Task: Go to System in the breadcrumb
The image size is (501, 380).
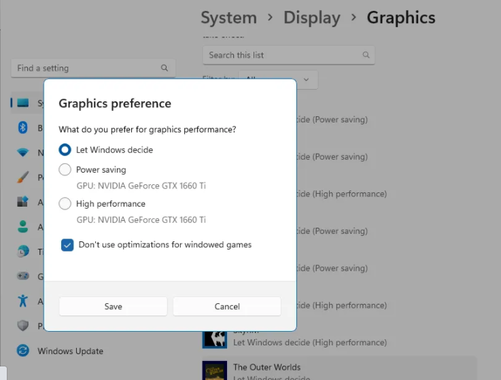Action: click(229, 18)
